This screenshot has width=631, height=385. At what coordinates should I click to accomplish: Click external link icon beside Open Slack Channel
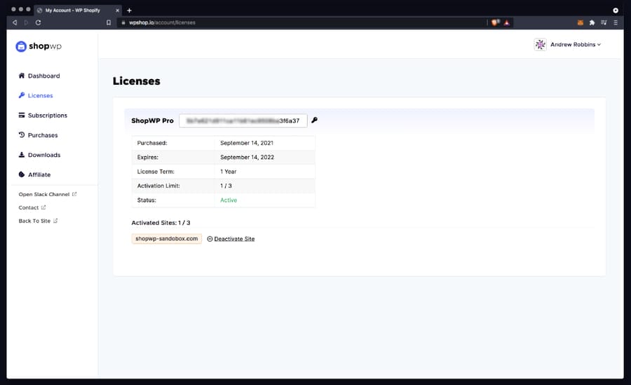pyautogui.click(x=74, y=194)
